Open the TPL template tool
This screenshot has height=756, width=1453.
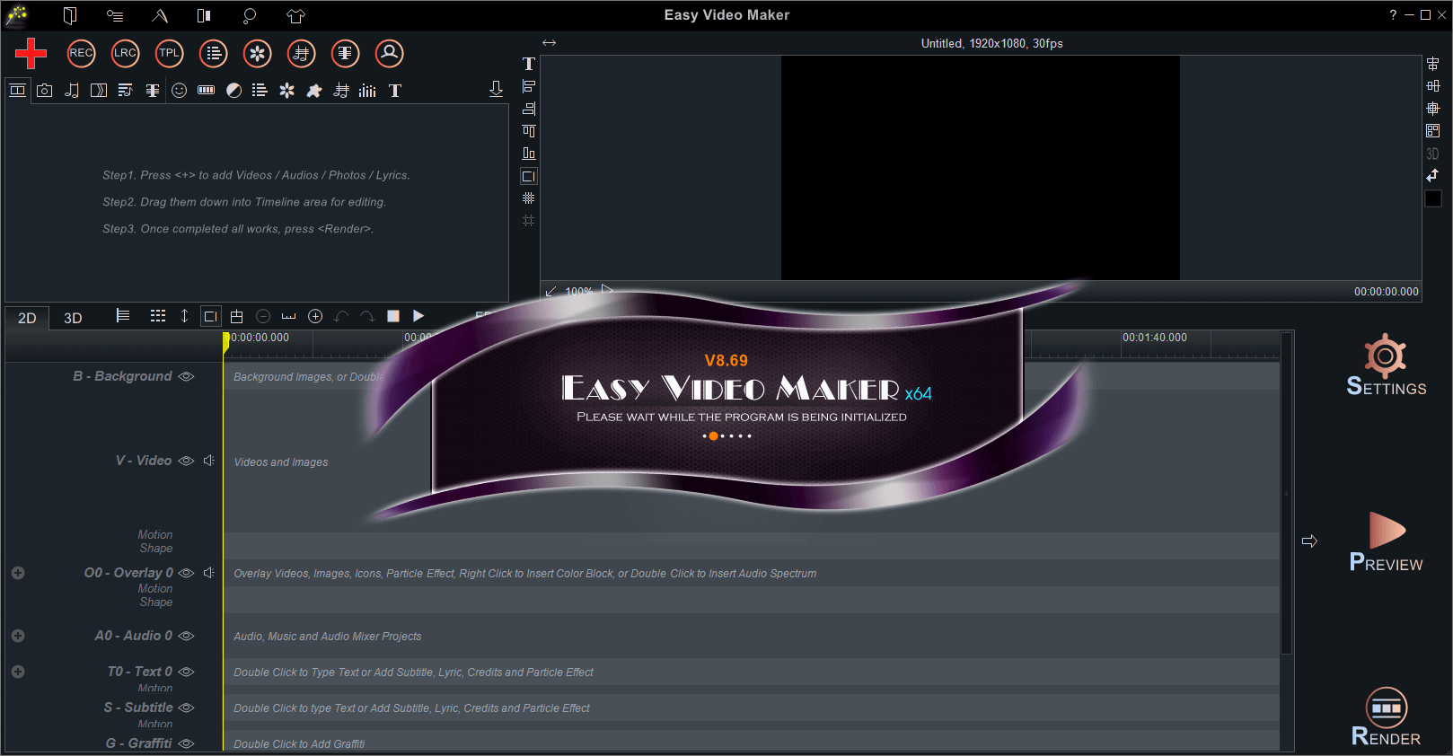(x=169, y=53)
